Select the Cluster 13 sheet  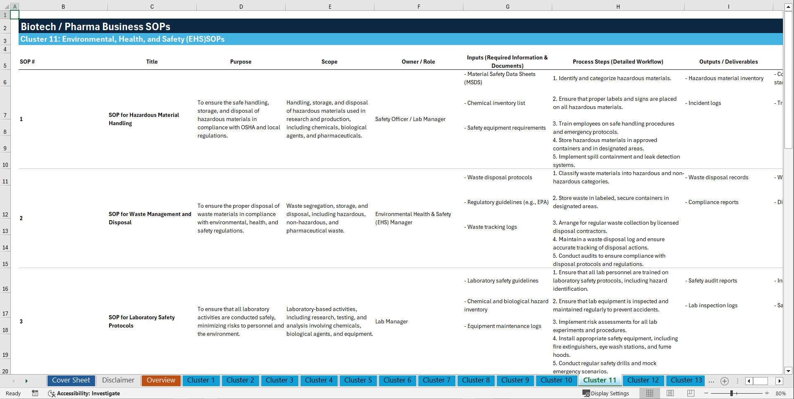pos(685,380)
